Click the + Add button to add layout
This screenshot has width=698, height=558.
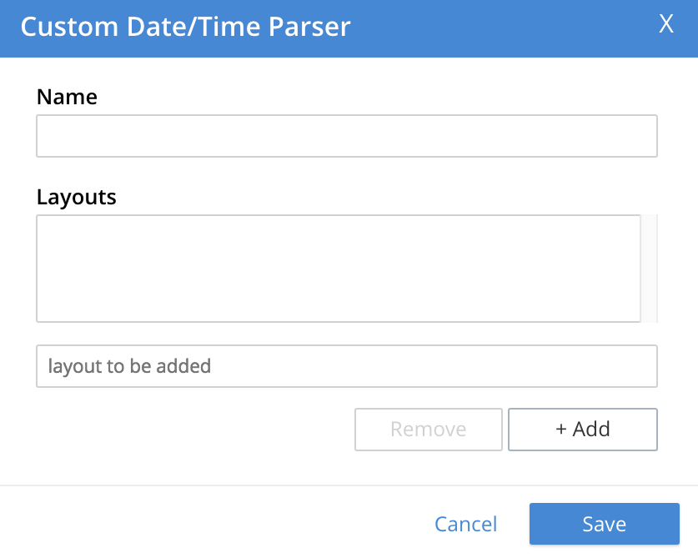click(x=582, y=429)
